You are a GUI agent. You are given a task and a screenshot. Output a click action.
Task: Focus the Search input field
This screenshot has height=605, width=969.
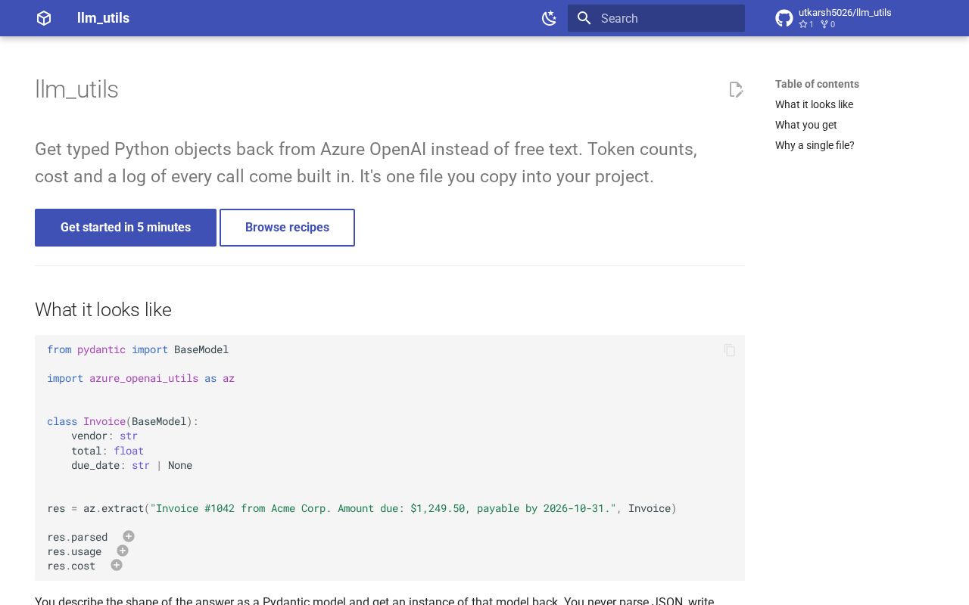coord(656,18)
